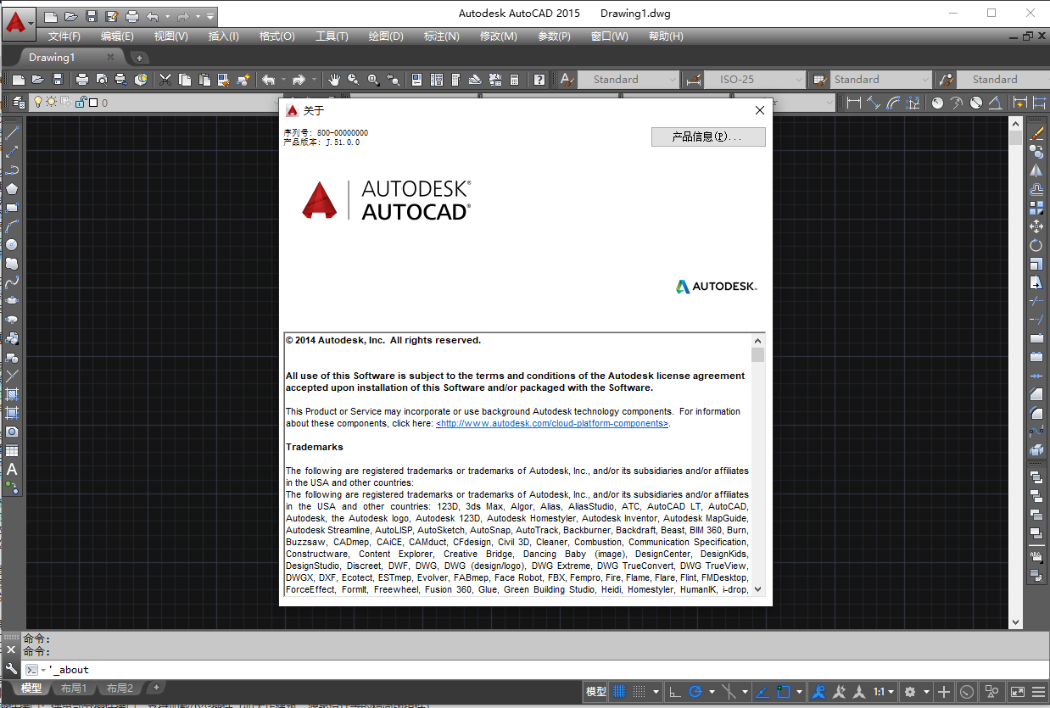This screenshot has height=708, width=1050.
Task: Click the Cut scissors icon
Action: tap(165, 80)
